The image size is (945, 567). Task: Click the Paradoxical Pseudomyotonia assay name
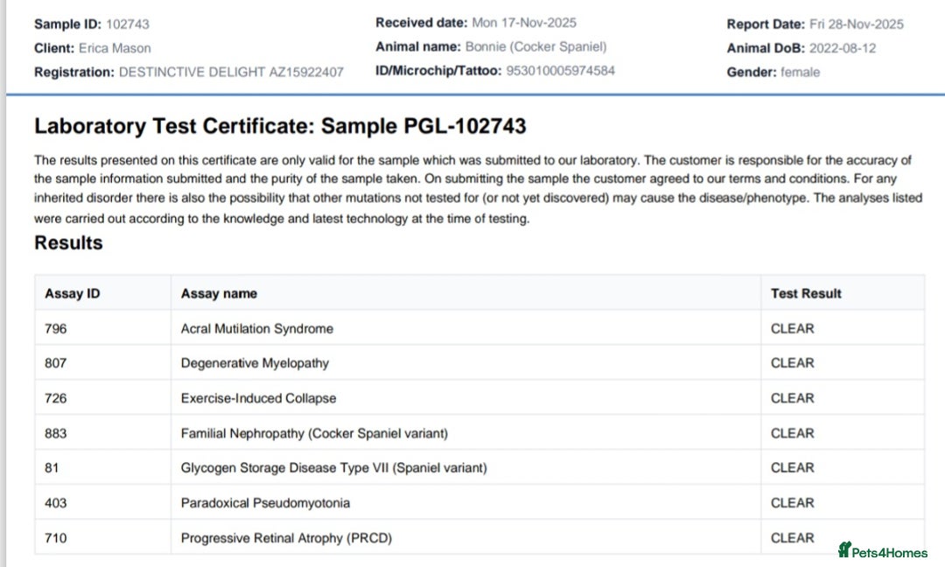(x=265, y=503)
